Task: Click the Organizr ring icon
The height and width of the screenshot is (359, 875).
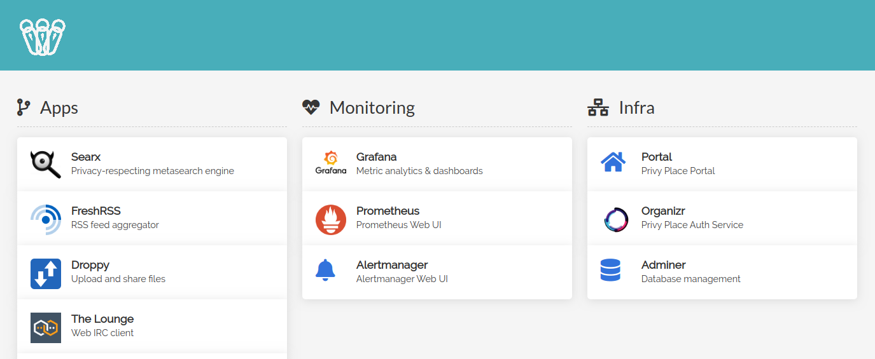Action: (616, 220)
